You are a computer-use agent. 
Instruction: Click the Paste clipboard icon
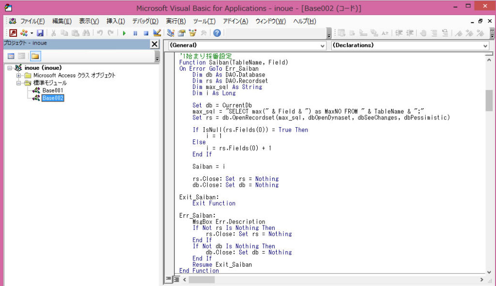[75, 33]
